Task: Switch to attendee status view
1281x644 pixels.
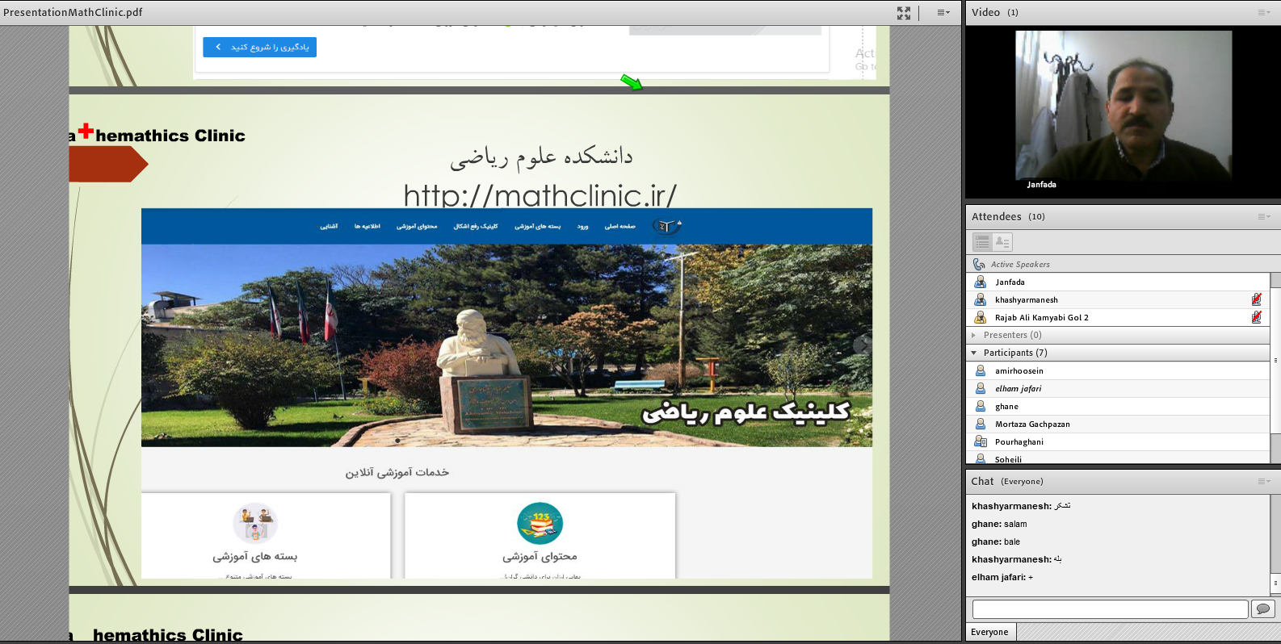Action: click(x=1002, y=241)
